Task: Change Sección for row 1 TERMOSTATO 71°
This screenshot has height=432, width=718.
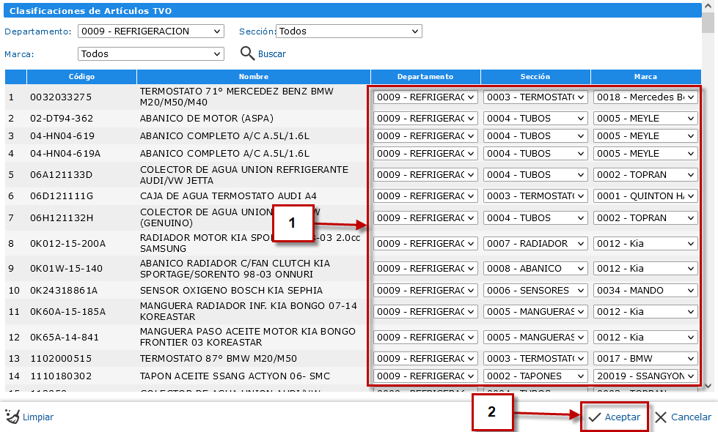Action: [x=535, y=97]
